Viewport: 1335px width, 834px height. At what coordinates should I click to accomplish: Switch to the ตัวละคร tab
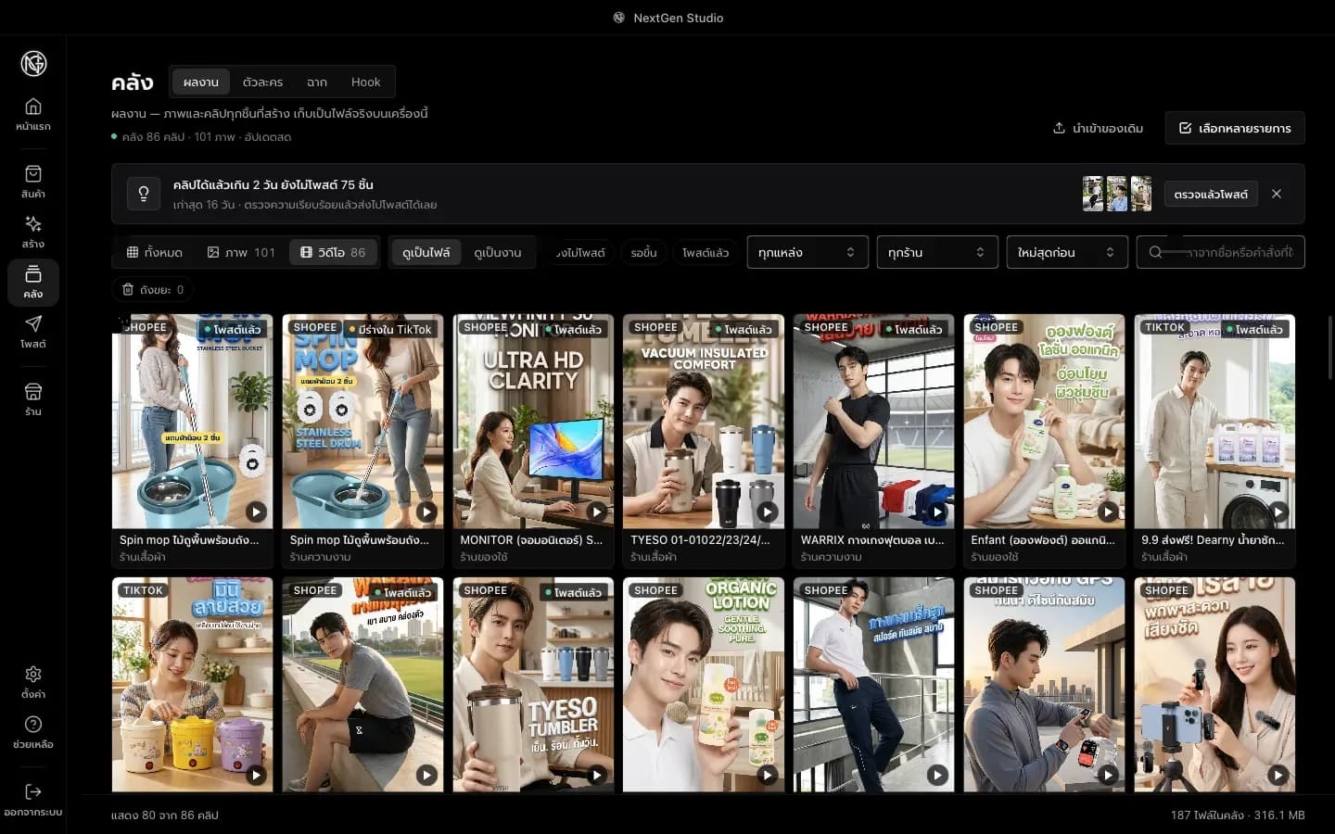coord(262,82)
